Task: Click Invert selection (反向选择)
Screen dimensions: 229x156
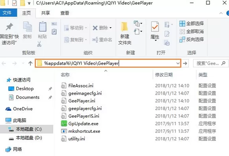Action: (x=192, y=39)
